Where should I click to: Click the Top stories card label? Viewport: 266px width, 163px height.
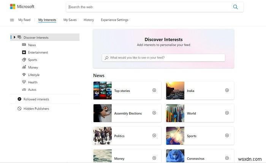coord(122,91)
